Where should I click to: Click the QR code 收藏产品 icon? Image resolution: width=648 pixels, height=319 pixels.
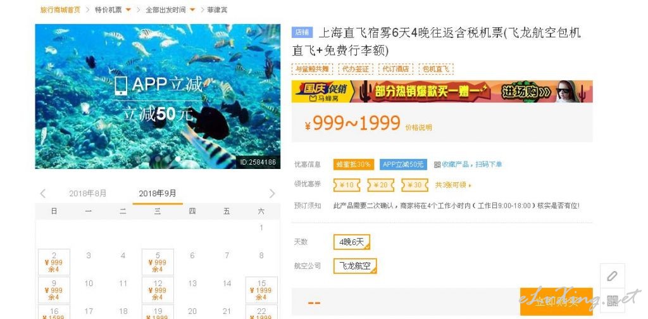437,165
